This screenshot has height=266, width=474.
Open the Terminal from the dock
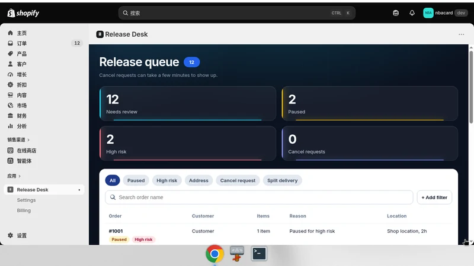pos(259,254)
